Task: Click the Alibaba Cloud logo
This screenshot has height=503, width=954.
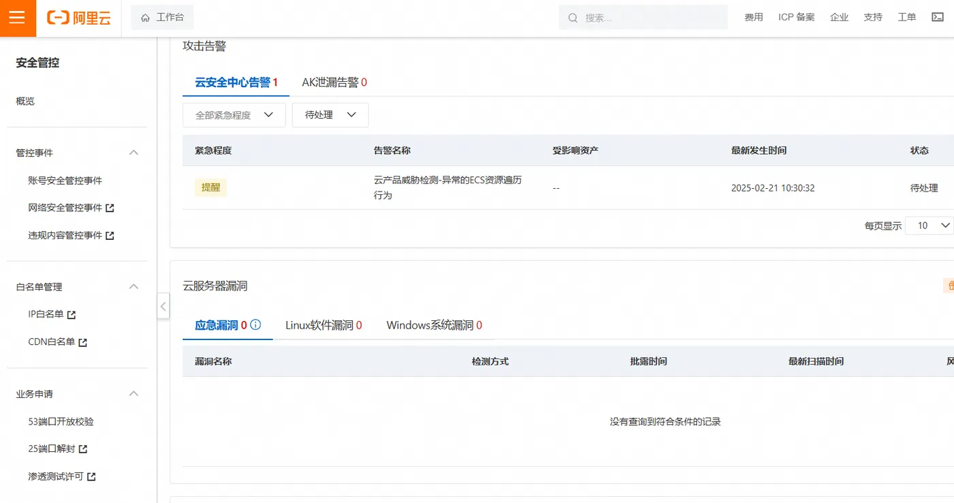Action: pos(78,18)
